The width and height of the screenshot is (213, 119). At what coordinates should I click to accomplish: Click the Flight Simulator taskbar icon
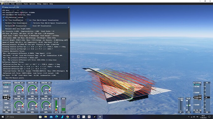tap(100, 117)
